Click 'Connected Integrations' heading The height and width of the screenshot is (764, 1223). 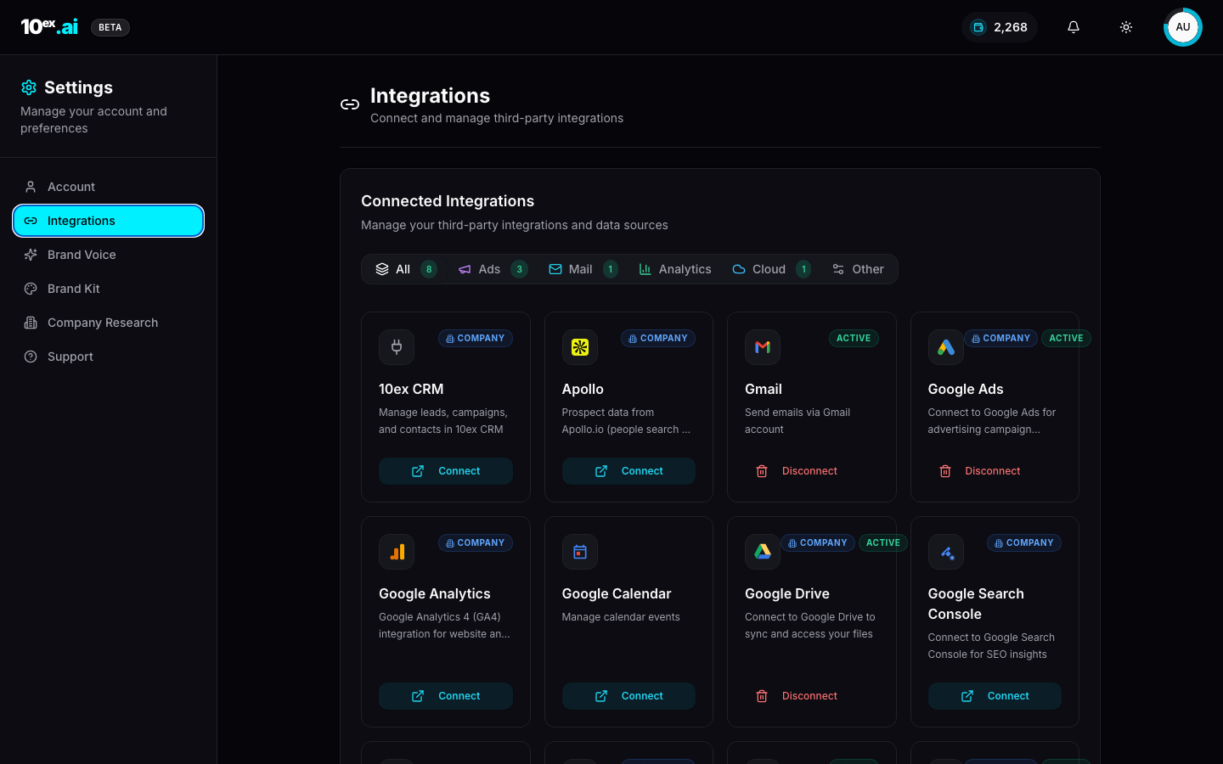point(448,201)
